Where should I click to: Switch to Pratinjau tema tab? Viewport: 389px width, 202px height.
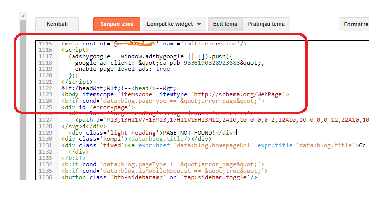click(266, 24)
